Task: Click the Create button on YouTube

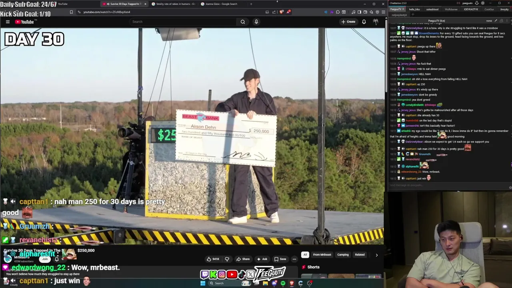Action: 348,22
